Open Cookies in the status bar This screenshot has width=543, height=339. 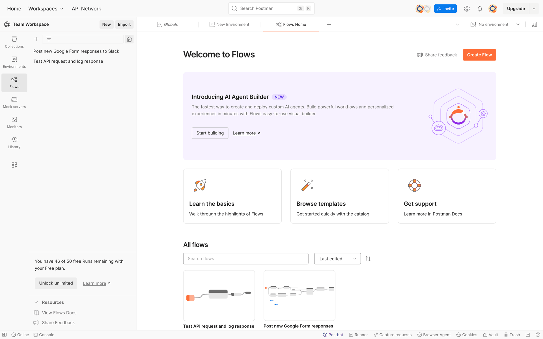(467, 335)
